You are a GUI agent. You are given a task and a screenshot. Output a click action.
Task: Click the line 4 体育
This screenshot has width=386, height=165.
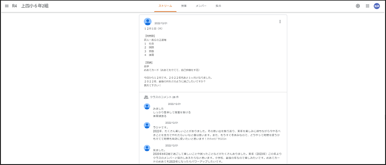[149, 55]
